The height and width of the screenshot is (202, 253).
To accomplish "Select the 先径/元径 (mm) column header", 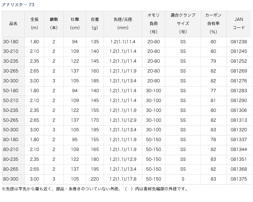I will [123, 24].
